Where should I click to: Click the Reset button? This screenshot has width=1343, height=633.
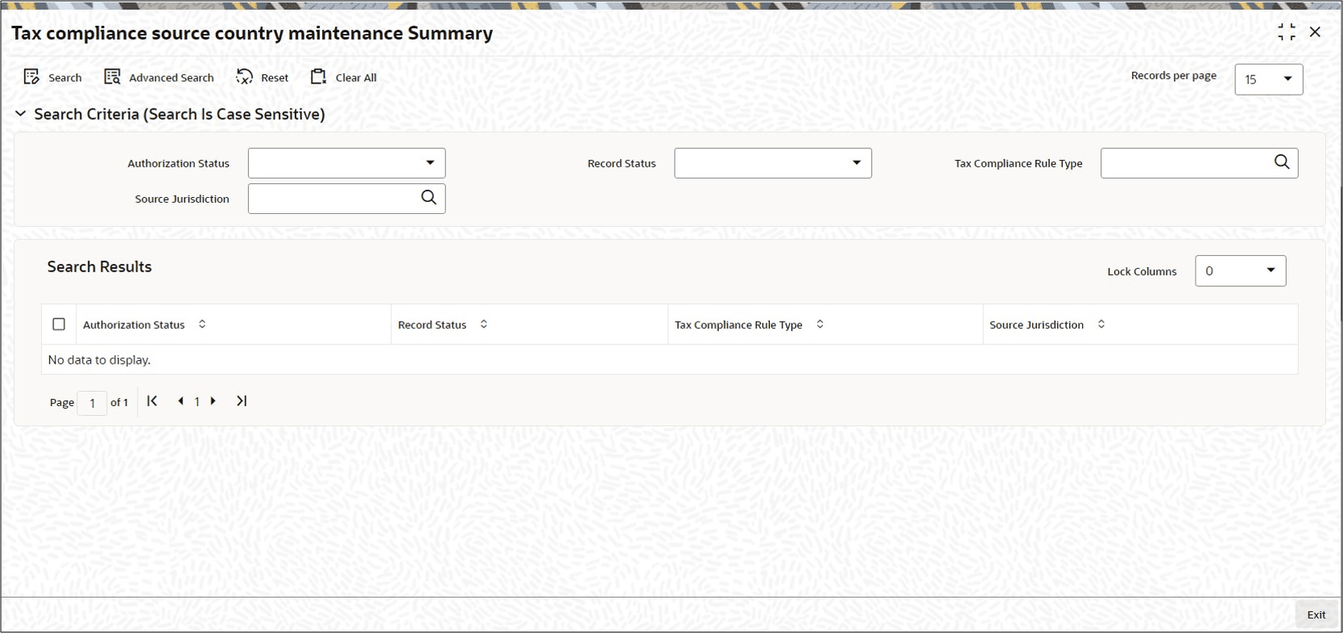(x=262, y=77)
